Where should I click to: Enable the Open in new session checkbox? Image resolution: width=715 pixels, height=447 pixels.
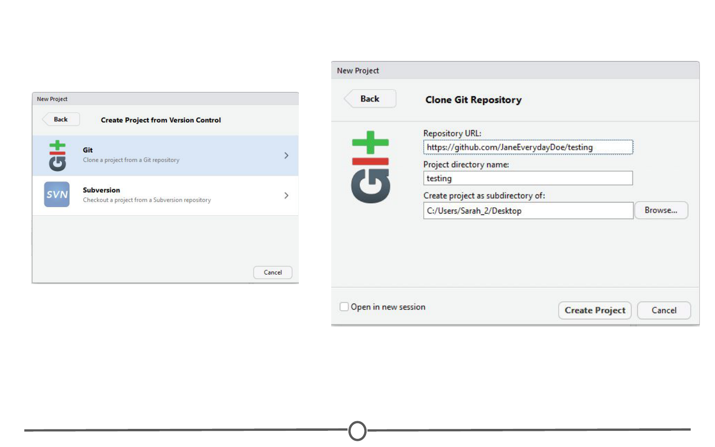coord(344,307)
